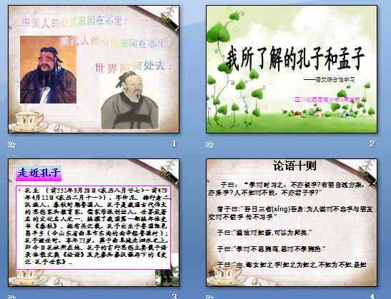Click slide number 3 label
This screenshot has width=391, height=299.
coord(174,296)
